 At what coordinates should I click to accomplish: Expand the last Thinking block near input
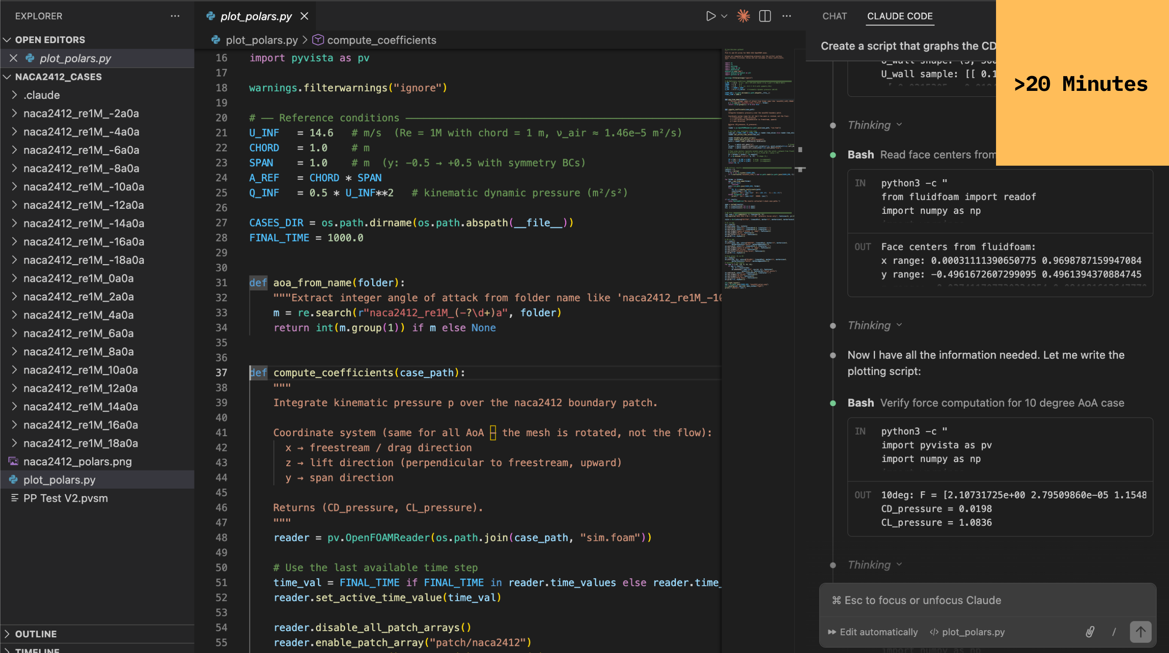coord(874,565)
